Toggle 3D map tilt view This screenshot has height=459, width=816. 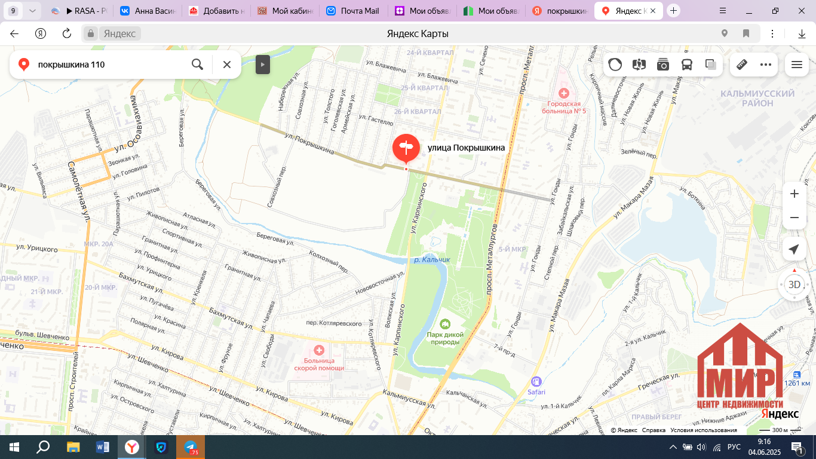pos(794,284)
